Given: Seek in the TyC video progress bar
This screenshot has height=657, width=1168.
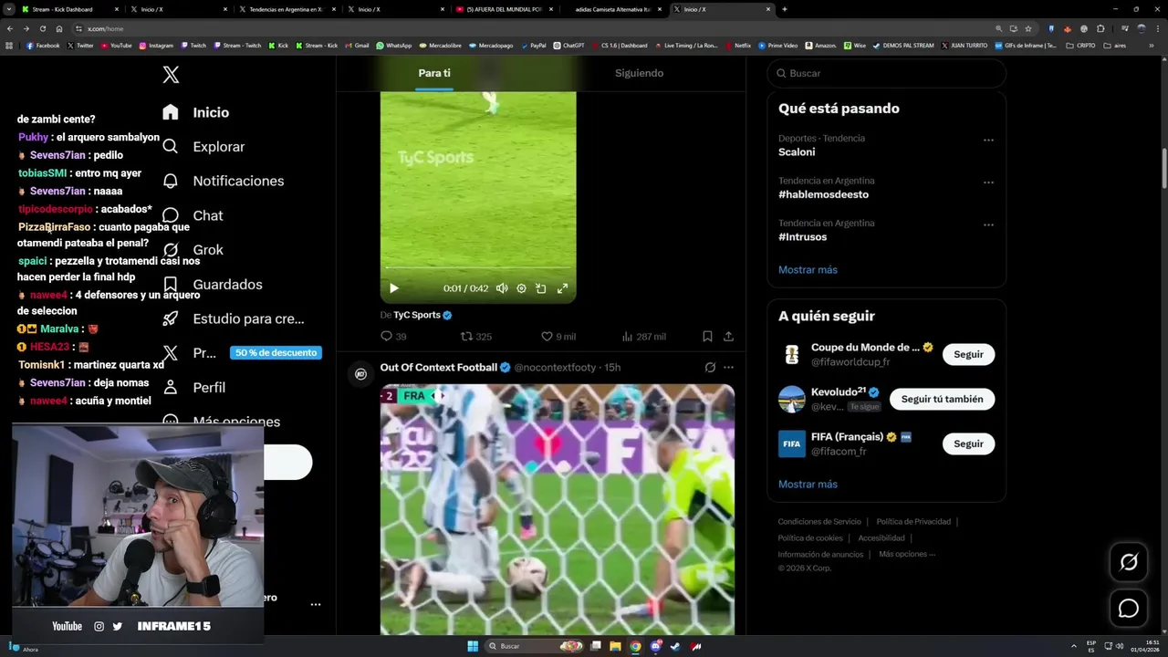Looking at the screenshot, I should coord(477,267).
